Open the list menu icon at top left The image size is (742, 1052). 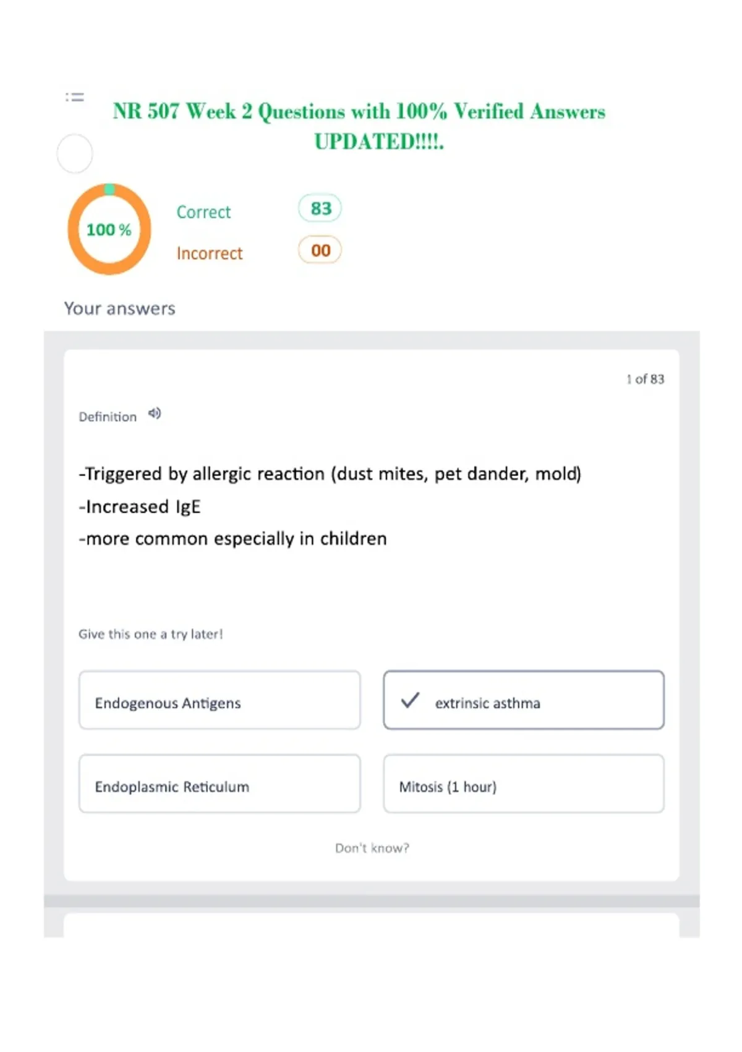point(75,97)
